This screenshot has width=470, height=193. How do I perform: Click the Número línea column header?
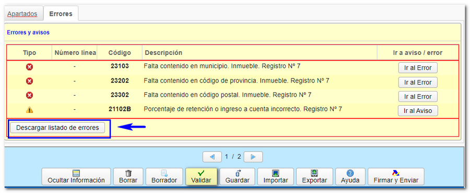75,53
